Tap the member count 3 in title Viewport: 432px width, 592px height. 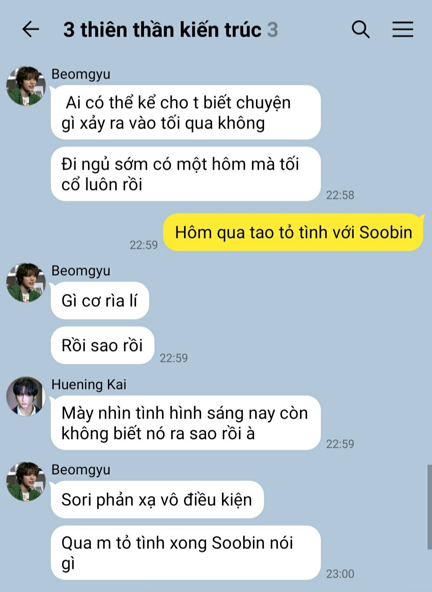pyautogui.click(x=272, y=30)
